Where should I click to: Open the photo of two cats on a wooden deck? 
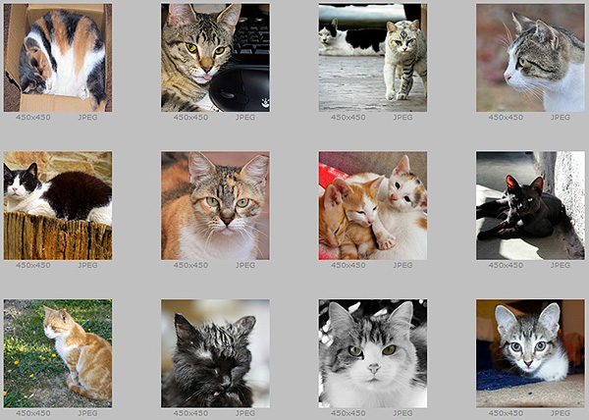[373, 58]
